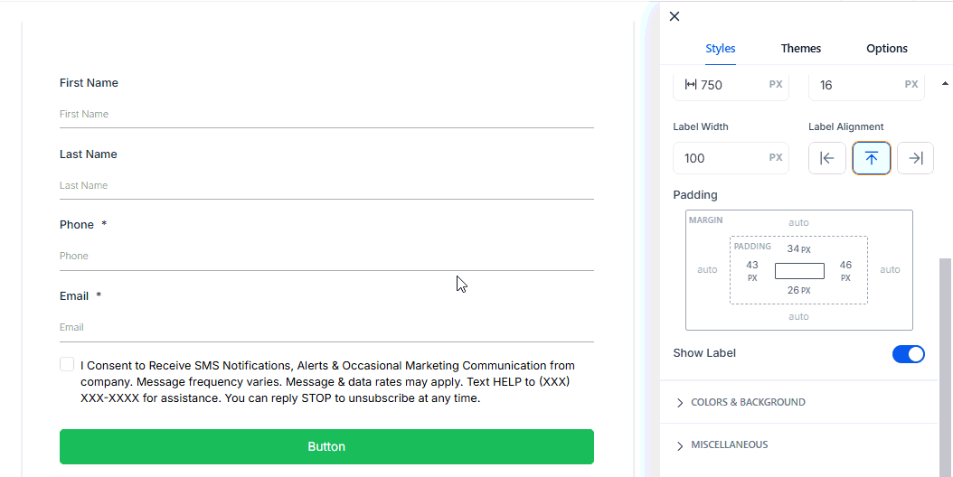Select left label alignment icon

coord(826,158)
